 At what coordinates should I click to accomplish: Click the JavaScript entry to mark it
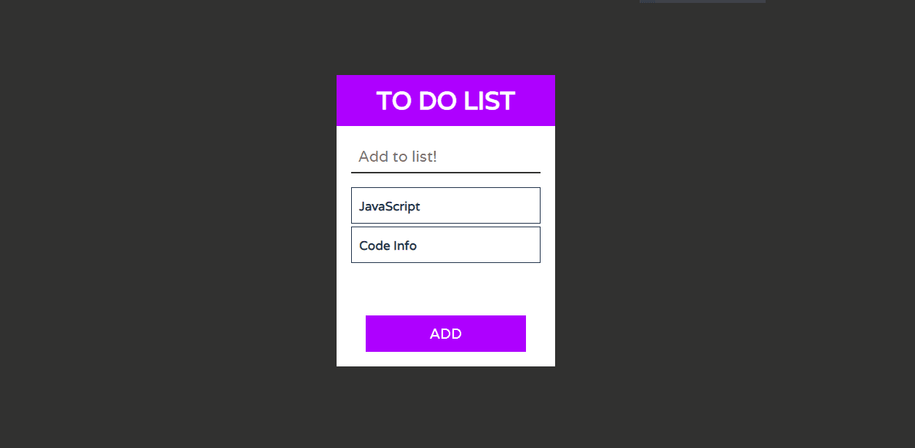click(x=445, y=205)
